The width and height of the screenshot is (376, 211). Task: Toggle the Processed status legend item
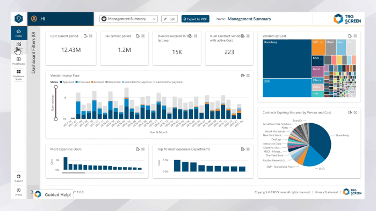[83, 82]
